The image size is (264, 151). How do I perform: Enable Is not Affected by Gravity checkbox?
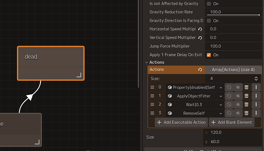click(209, 4)
